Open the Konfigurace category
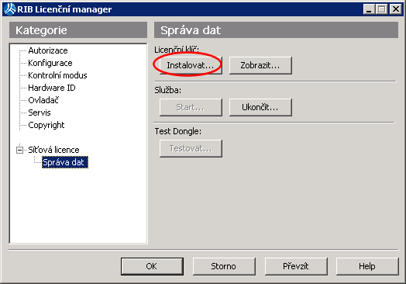The height and width of the screenshot is (284, 406). click(x=50, y=63)
